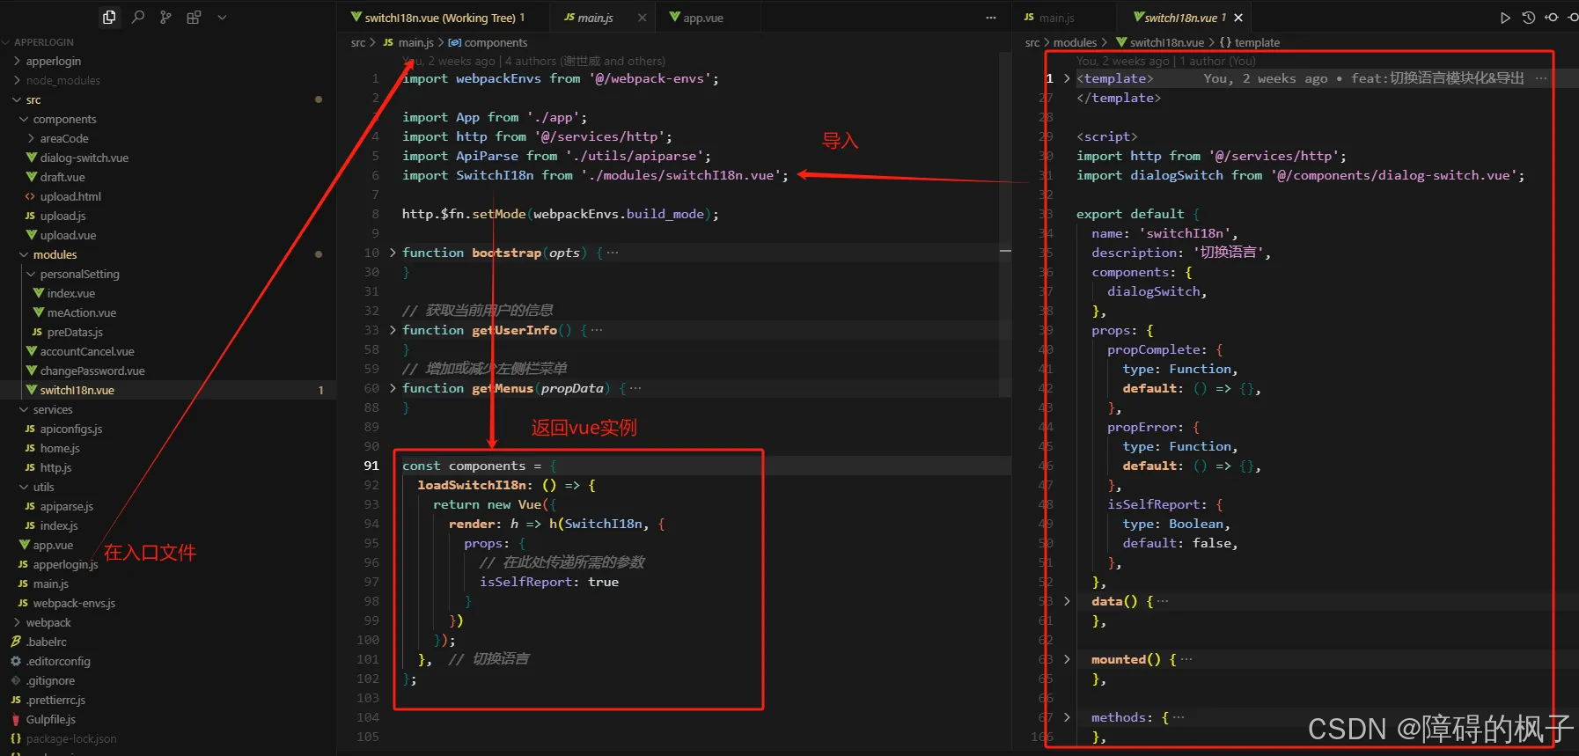Click modules breadcrumb in right editor
Viewport: 1579px width, 756px height.
point(1076,42)
